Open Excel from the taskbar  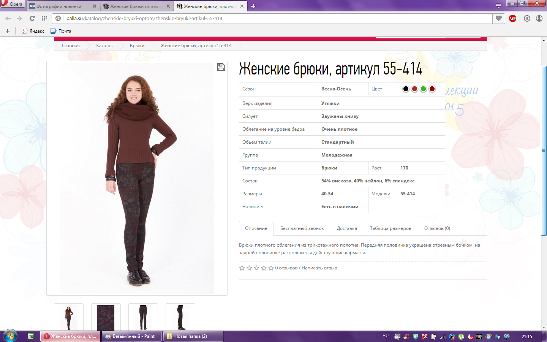click(31, 336)
